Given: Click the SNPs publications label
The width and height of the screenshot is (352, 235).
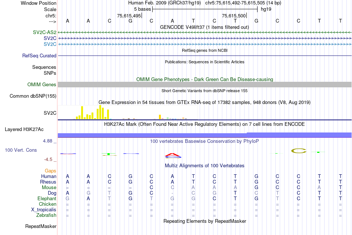Looking at the screenshot, I should 50,73.
